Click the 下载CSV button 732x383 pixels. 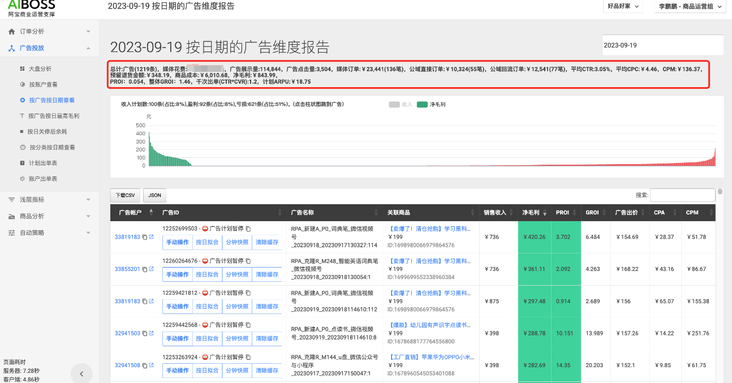pyautogui.click(x=125, y=195)
